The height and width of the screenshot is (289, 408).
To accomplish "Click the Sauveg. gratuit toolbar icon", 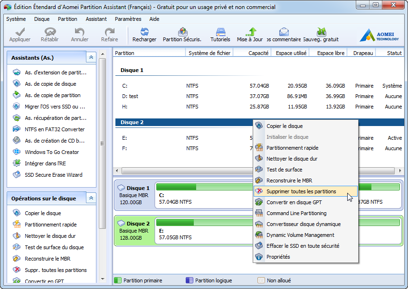I will coord(322,32).
